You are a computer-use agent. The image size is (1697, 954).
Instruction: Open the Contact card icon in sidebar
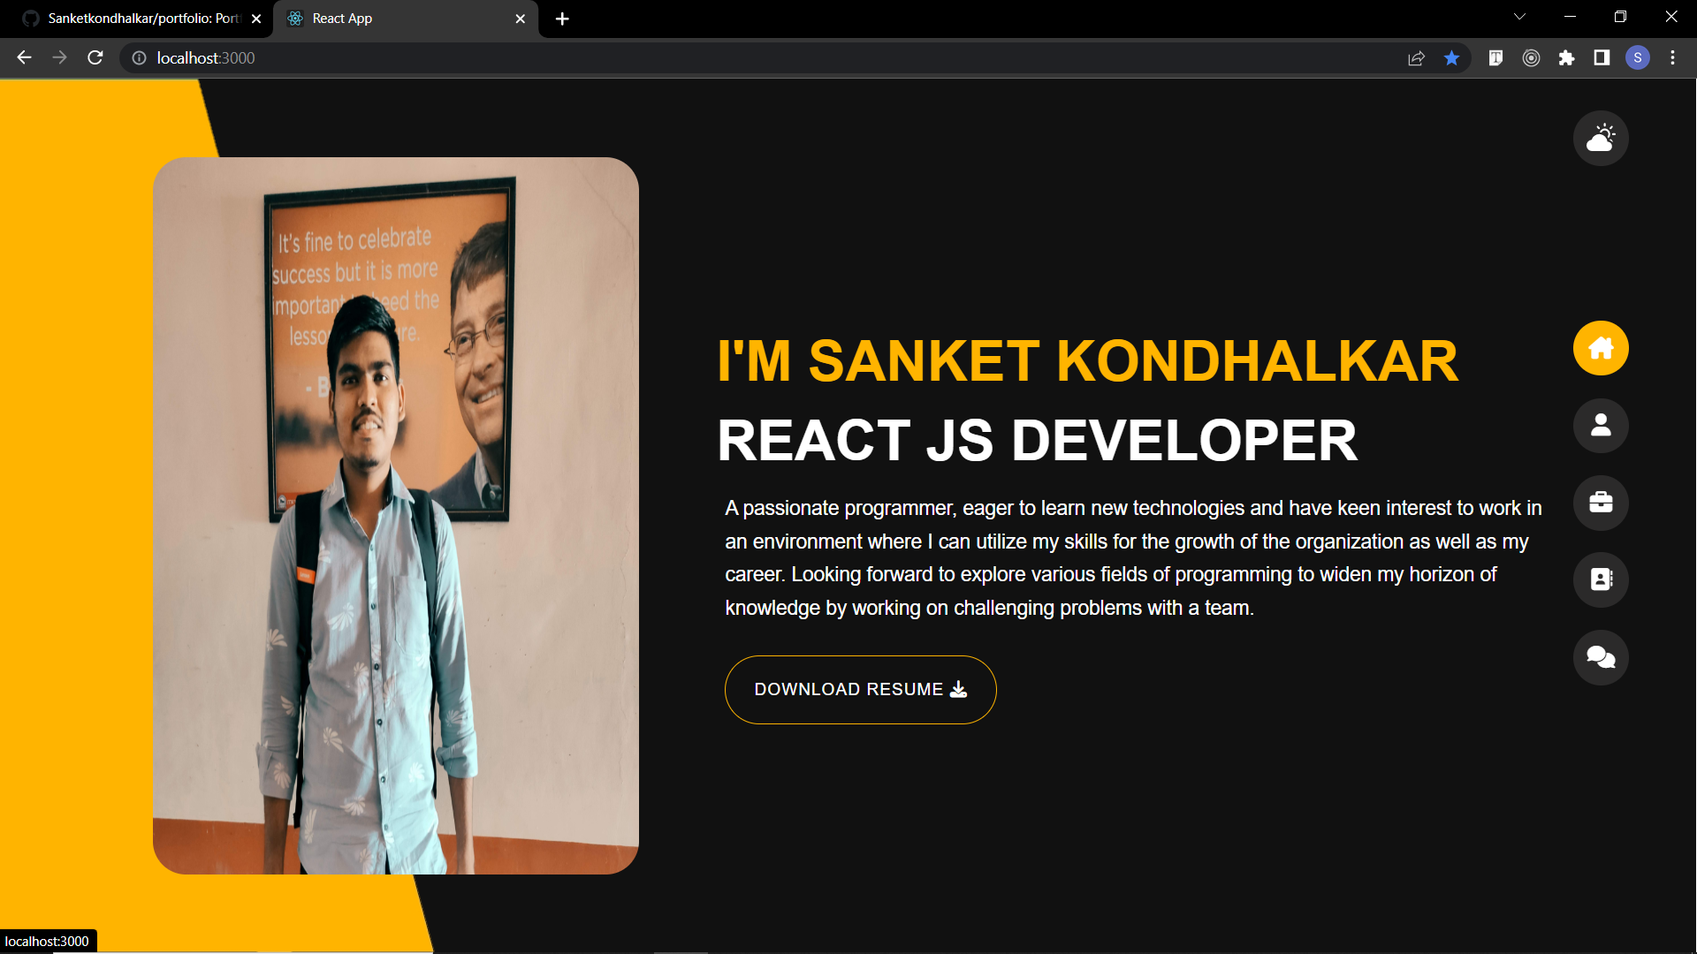1600,579
